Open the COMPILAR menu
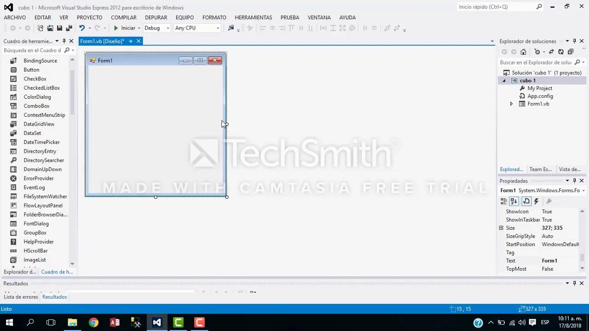589x331 pixels. 124,17
